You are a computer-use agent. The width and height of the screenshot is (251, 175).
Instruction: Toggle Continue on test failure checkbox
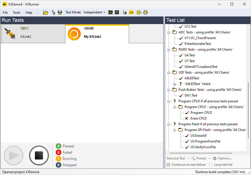coord(168,165)
